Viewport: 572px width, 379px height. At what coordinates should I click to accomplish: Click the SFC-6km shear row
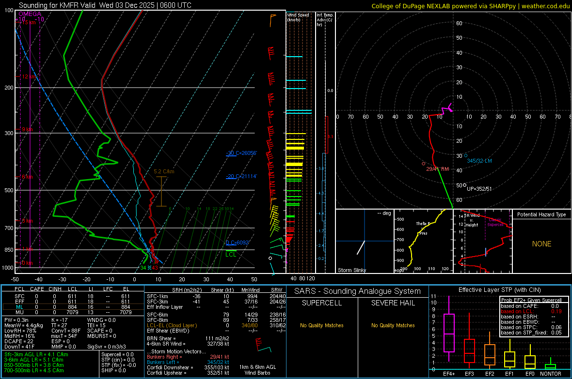216,315
